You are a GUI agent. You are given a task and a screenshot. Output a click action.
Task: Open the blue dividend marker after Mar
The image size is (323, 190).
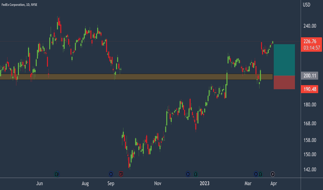pyautogui.click(x=256, y=174)
